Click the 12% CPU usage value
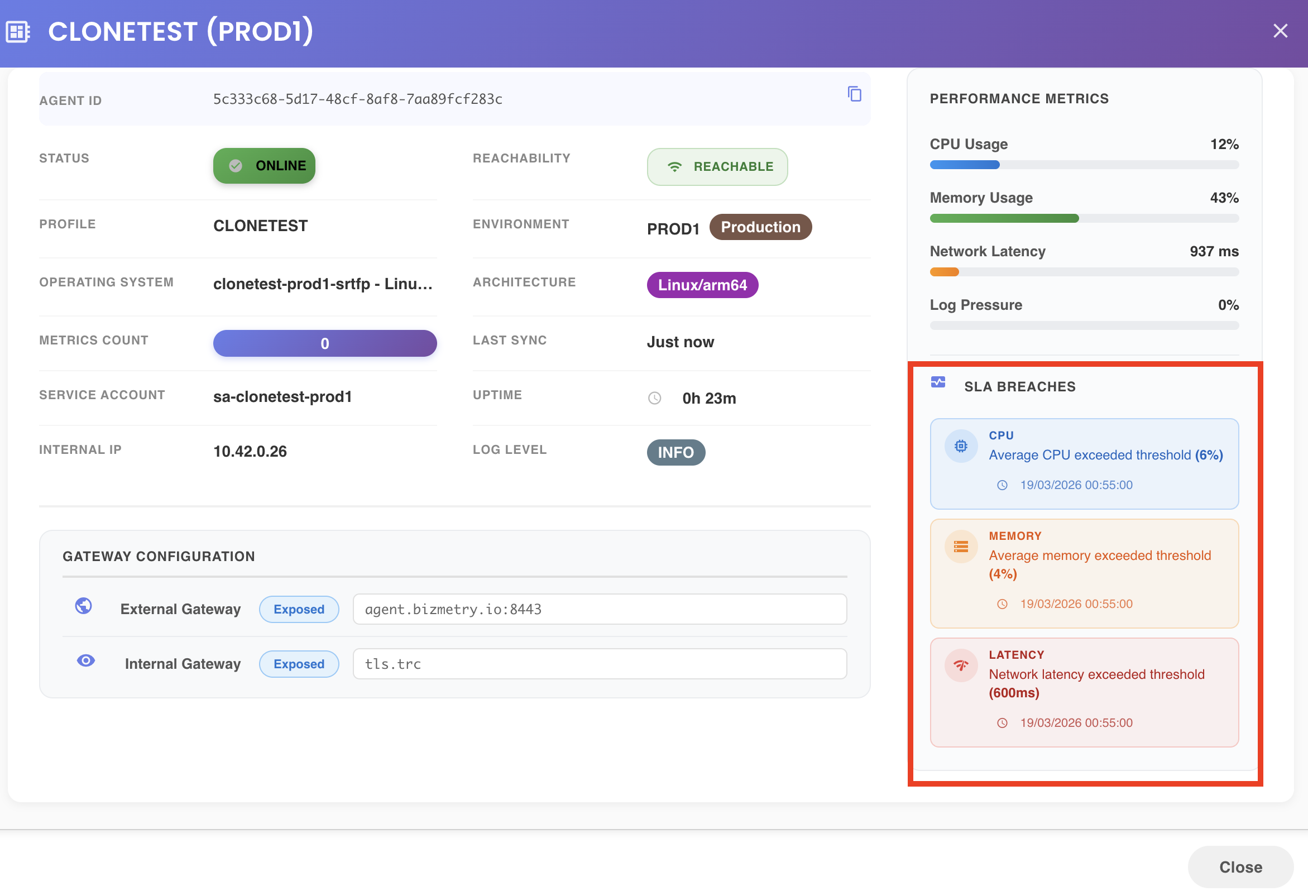Image resolution: width=1308 pixels, height=891 pixels. click(1224, 144)
